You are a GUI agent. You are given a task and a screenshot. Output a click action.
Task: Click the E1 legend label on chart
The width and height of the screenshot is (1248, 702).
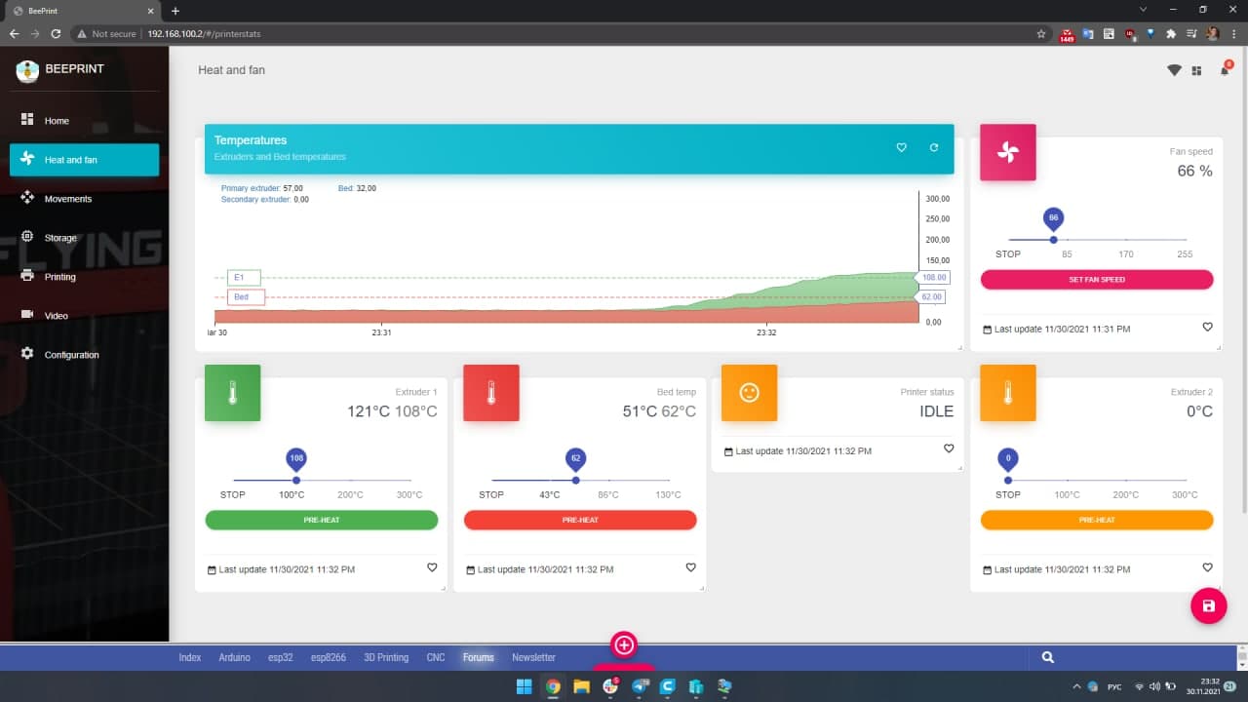(244, 278)
